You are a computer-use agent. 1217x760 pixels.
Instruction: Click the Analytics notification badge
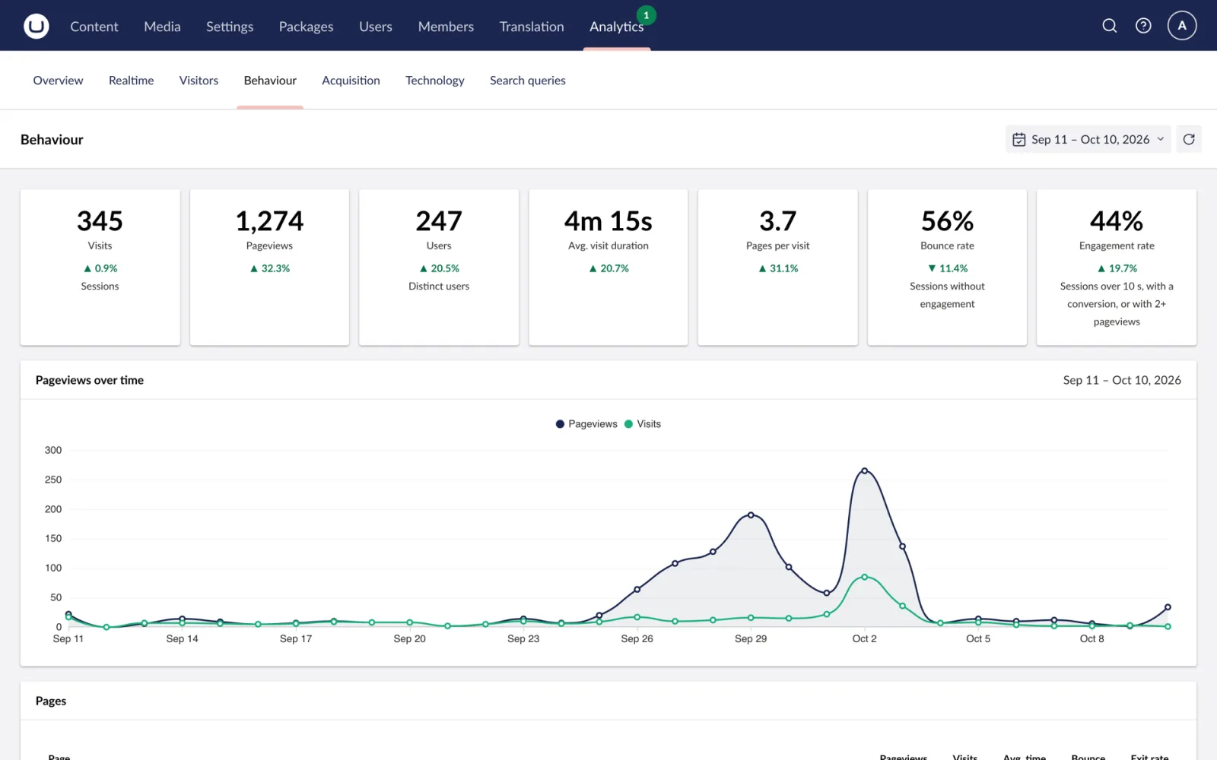(x=647, y=15)
